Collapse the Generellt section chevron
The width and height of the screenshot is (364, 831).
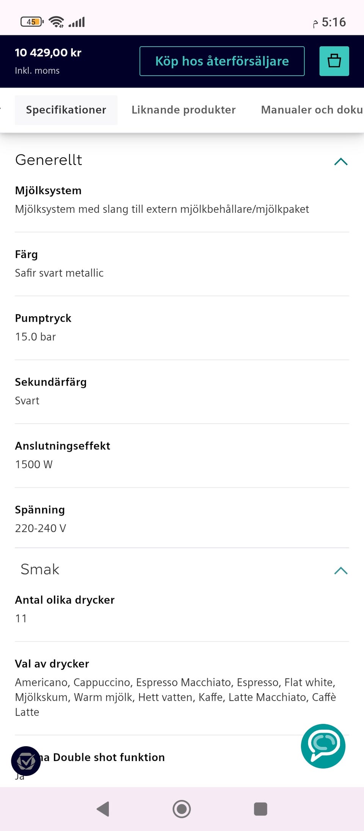coord(341,161)
